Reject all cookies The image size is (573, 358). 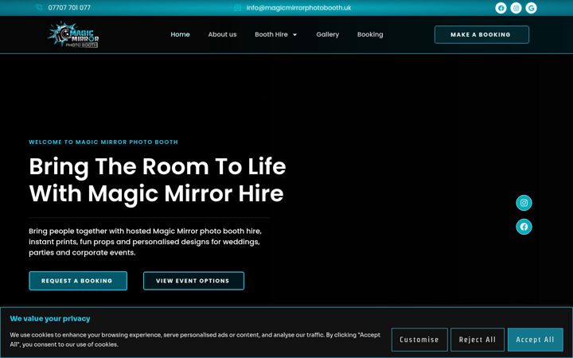point(477,340)
